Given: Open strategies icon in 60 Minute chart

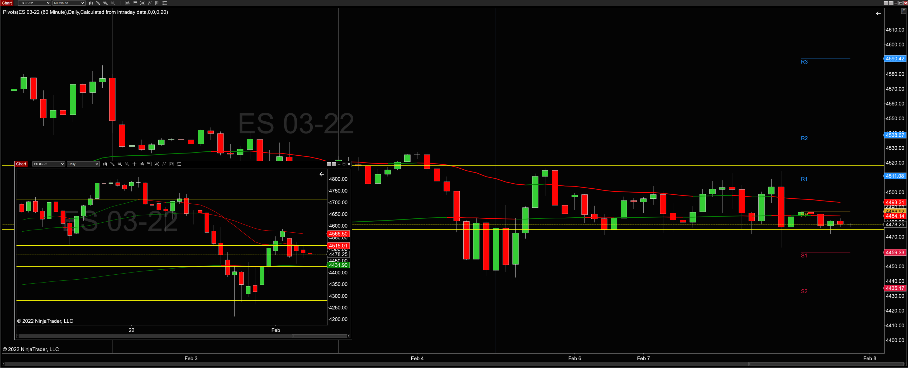Looking at the screenshot, I should pyautogui.click(x=157, y=3).
